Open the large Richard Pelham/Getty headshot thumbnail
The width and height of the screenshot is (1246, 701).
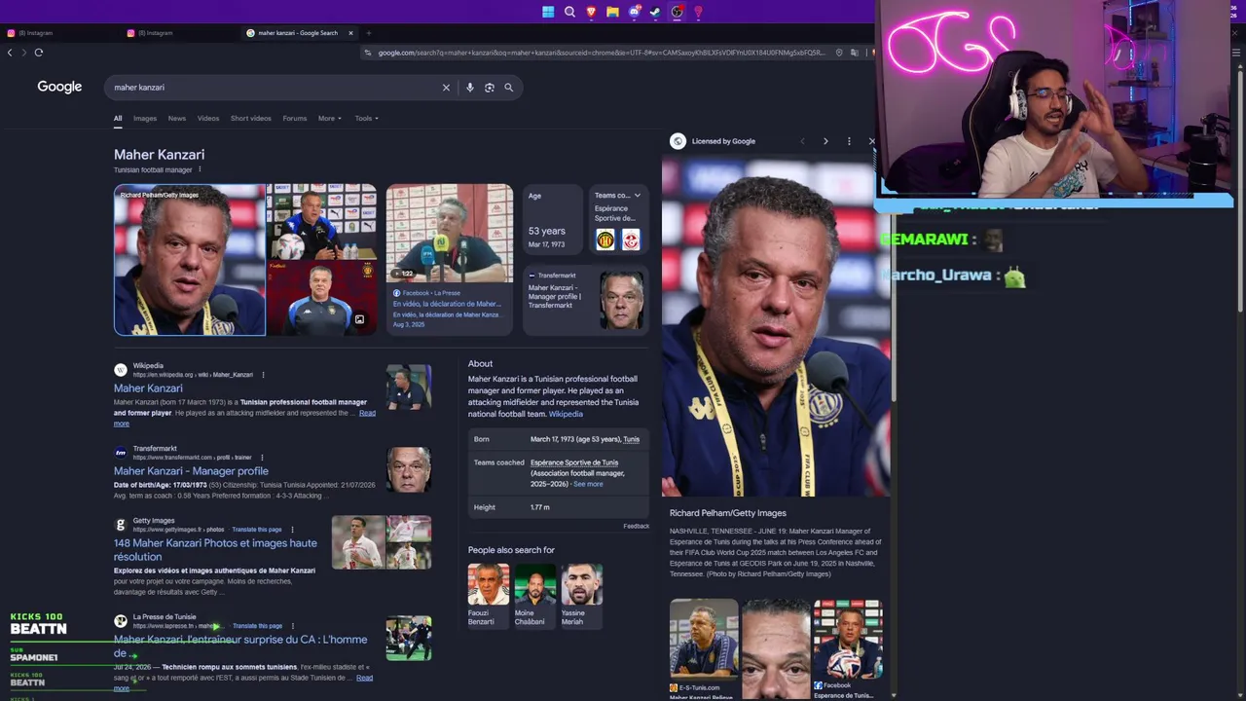coord(190,260)
